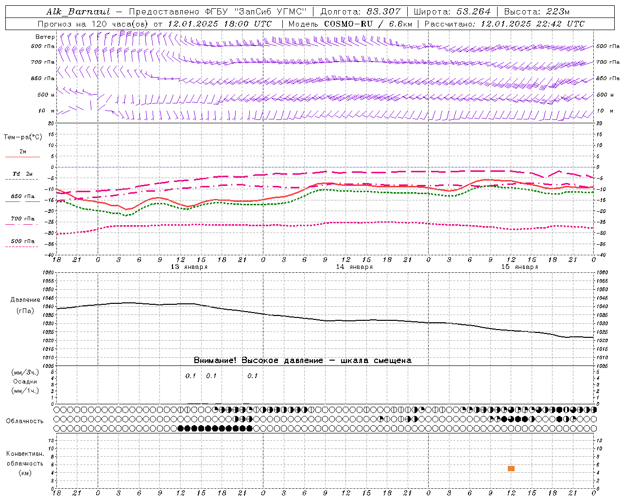Screen dimensions: 622x497
Task: Click the Рассчитано: 12.01.2025 22:42 UTC timestamp
Action: pyautogui.click(x=504, y=24)
